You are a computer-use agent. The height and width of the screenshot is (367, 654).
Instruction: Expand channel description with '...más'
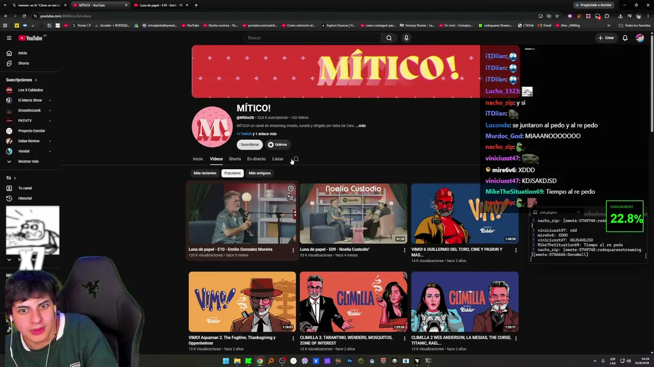[361, 126]
